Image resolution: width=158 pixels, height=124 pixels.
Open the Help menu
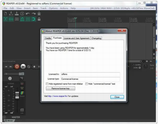[x=73, y=8]
